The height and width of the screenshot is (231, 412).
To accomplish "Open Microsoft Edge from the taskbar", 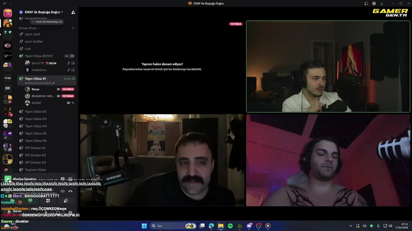I will pos(211,226).
